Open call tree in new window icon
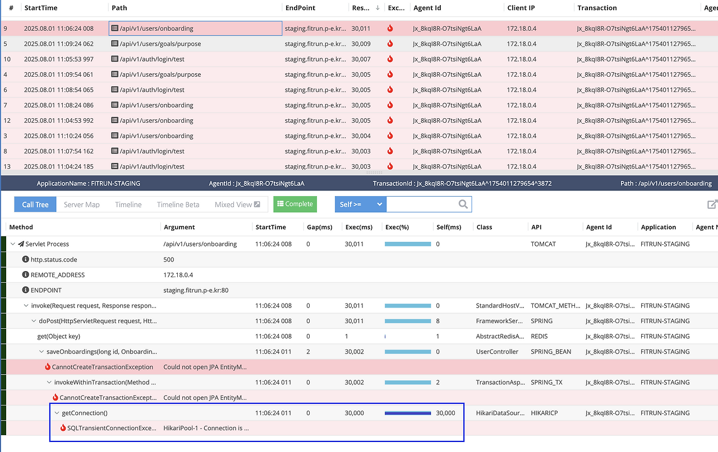 point(712,204)
